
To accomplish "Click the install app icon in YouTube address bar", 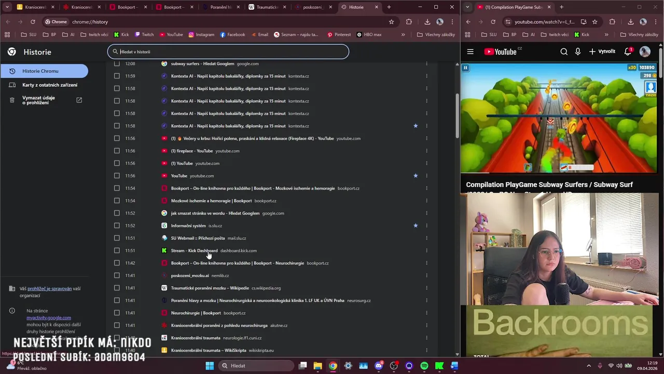I will [584, 22].
